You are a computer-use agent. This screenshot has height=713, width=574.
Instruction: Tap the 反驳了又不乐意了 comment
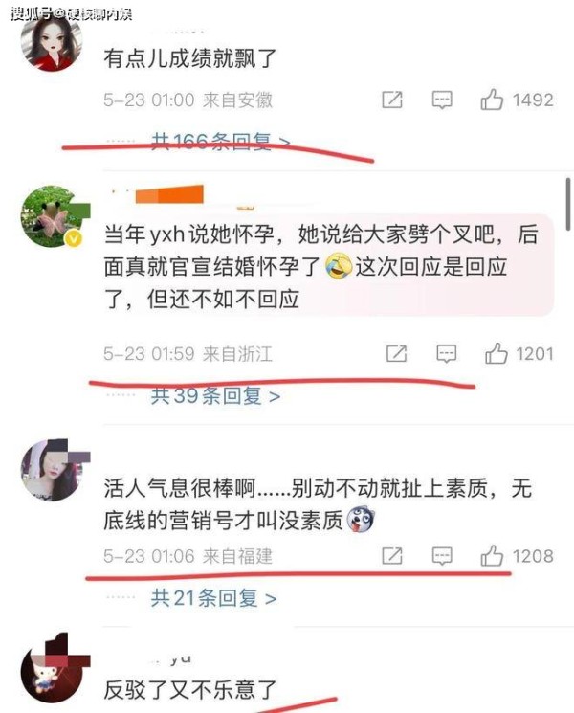pyautogui.click(x=189, y=690)
